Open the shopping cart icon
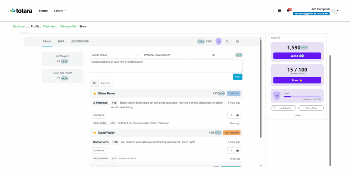Viewport: 350px width, 175px height. pyautogui.click(x=237, y=41)
